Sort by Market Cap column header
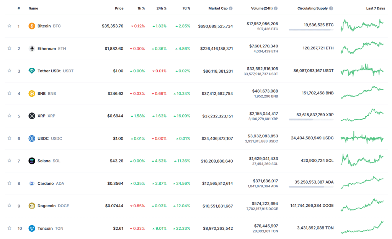This screenshot has width=392, height=239. point(218,8)
